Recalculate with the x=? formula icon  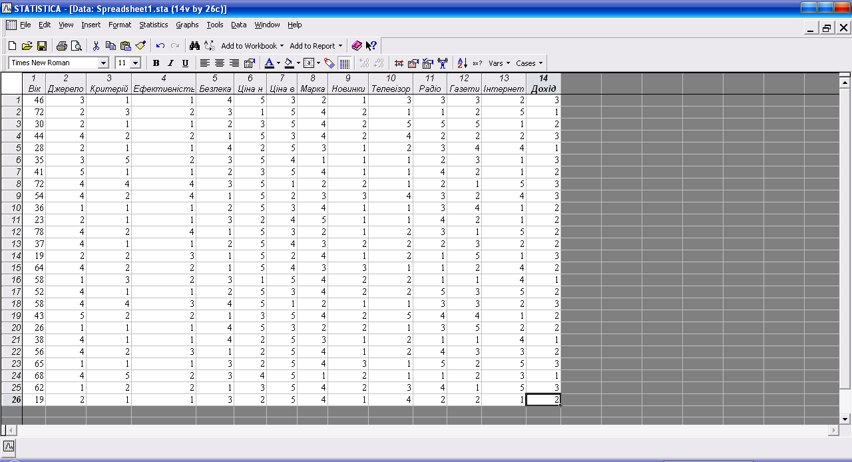coord(477,63)
